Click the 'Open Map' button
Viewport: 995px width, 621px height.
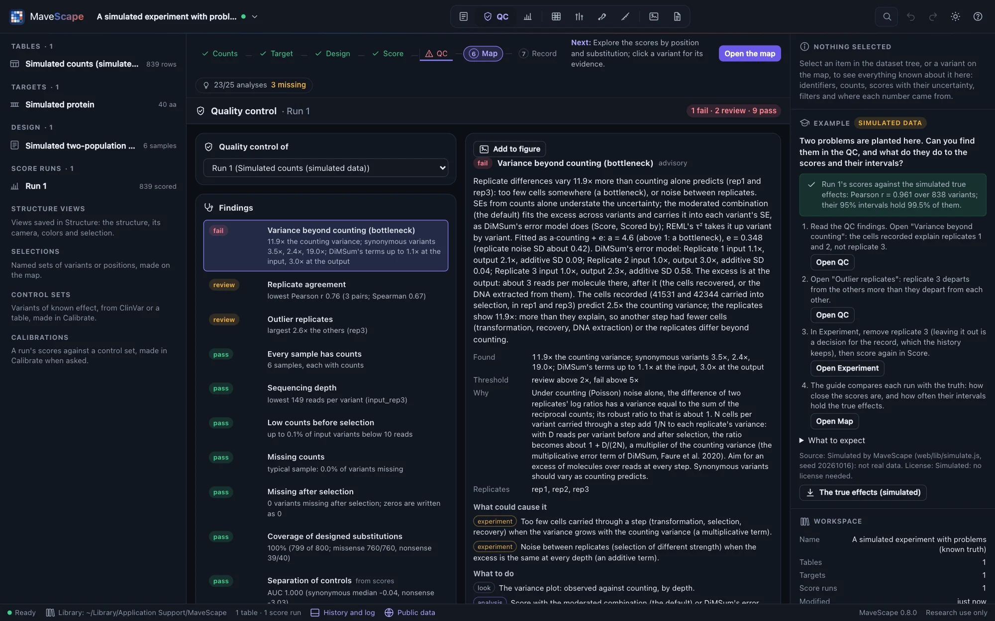(834, 421)
